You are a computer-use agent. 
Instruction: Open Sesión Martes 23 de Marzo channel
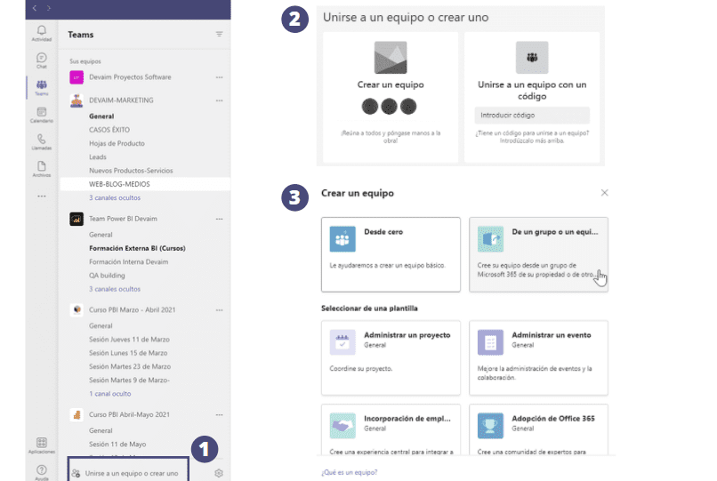coord(130,366)
